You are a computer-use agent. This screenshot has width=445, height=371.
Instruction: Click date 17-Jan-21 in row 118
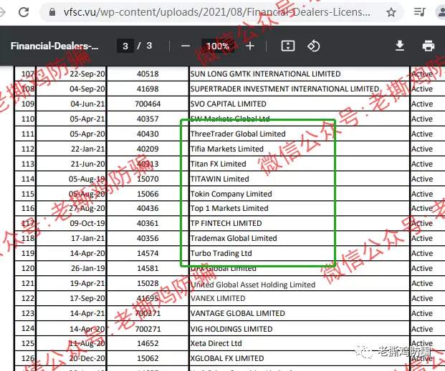87,239
